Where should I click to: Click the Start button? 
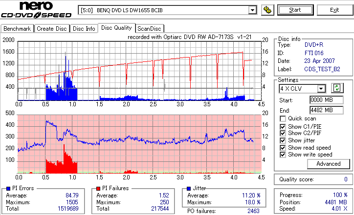(x=295, y=10)
